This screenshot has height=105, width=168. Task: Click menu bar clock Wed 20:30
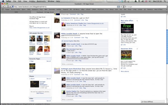click(157, 1)
